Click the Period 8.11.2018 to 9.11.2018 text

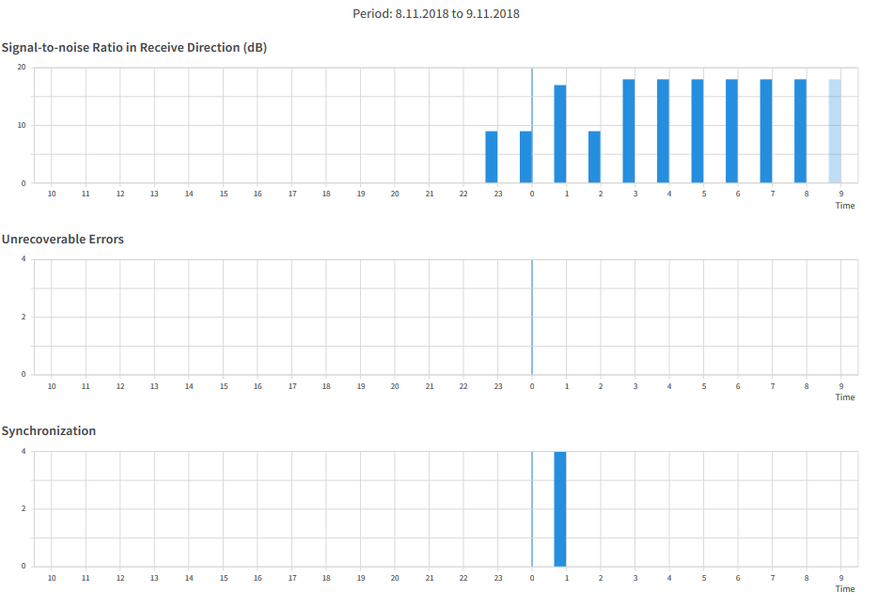[436, 14]
